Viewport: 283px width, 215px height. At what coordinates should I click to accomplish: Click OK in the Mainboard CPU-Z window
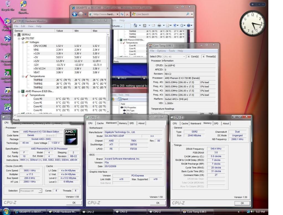coord(158,203)
